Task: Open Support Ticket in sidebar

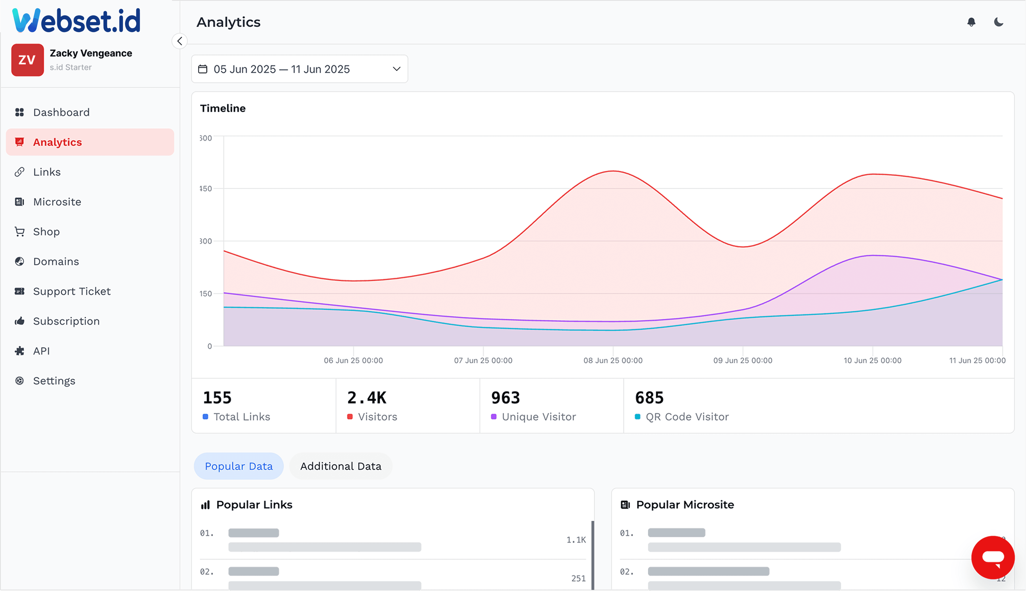Action: tap(72, 291)
